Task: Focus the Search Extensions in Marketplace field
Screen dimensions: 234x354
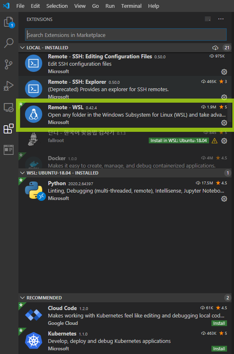Action: (126, 34)
